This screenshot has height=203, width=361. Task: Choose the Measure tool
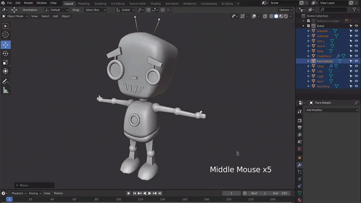click(x=5, y=91)
